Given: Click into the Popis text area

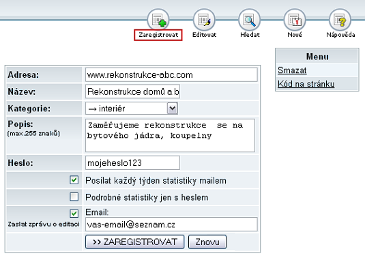Looking at the screenshot, I should click(x=170, y=136).
